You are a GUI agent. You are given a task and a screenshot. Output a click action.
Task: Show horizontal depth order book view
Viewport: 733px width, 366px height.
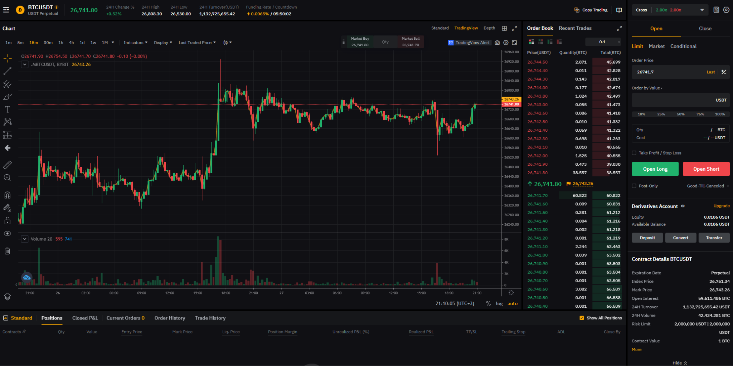tap(541, 42)
